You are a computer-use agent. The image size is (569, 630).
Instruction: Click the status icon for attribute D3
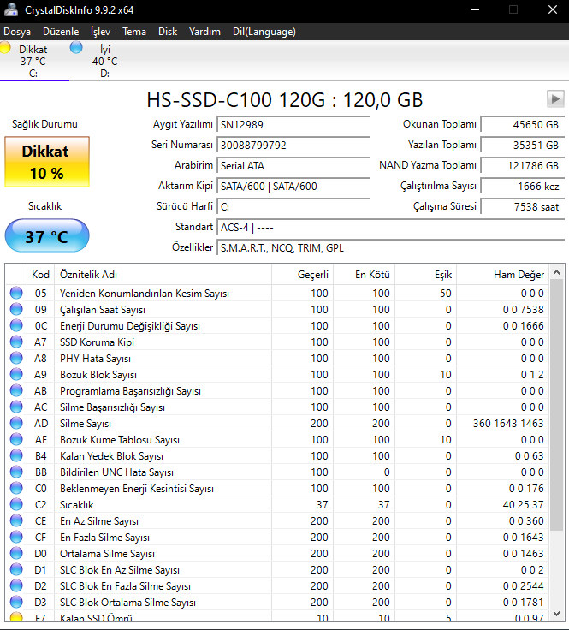pyautogui.click(x=16, y=603)
